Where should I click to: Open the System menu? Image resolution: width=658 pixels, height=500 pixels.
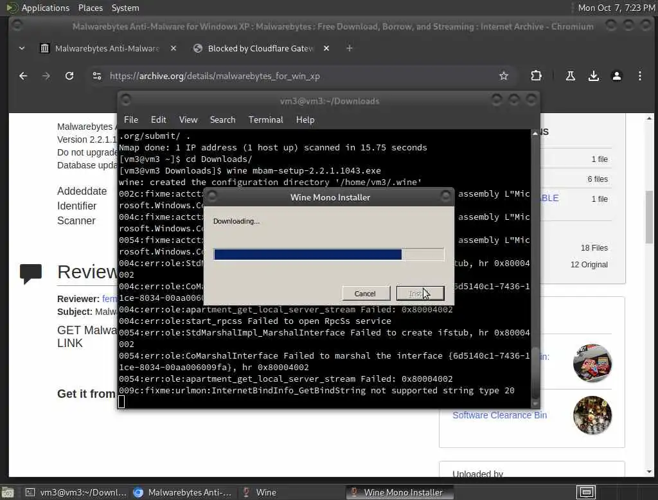[x=125, y=8]
